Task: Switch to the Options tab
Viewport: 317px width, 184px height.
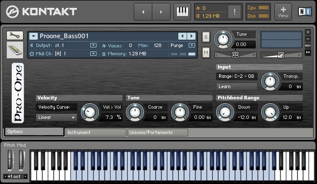Action: 34,132
